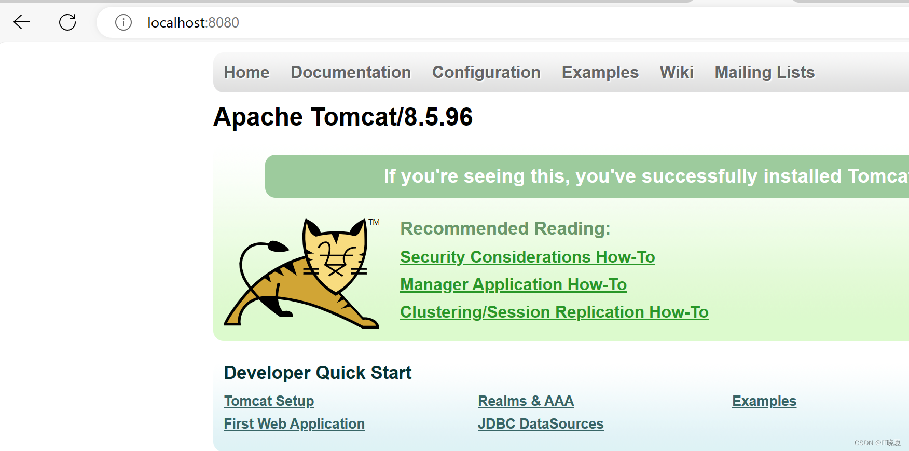Open the Realms & AAA link
Image resolution: width=909 pixels, height=451 pixels.
(526, 401)
